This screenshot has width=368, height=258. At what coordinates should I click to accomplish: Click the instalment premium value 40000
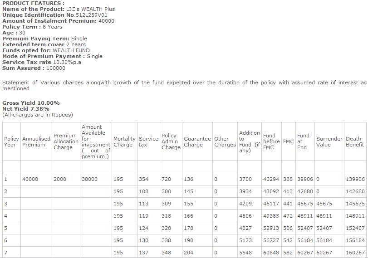tap(106, 21)
